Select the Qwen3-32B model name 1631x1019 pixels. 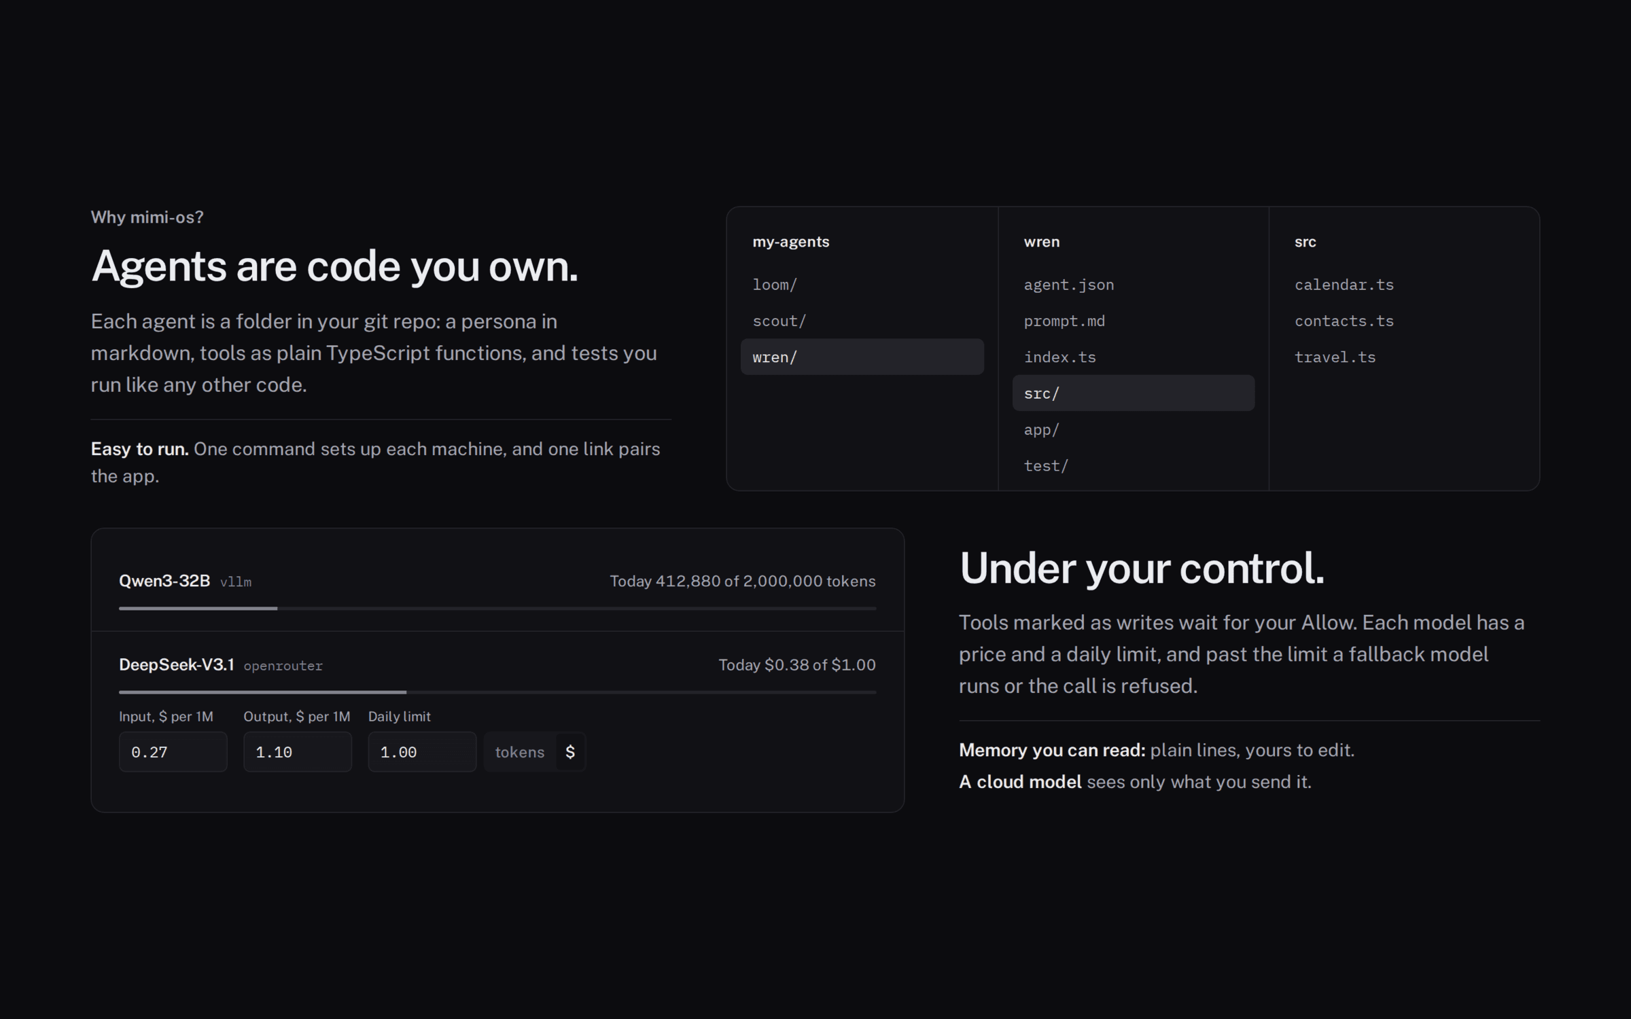[x=164, y=581]
